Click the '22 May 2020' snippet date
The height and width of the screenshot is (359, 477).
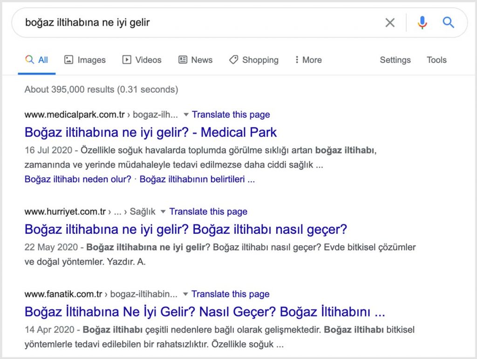click(x=51, y=247)
